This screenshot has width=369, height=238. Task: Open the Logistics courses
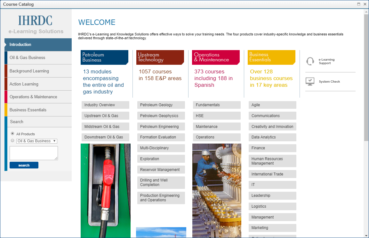pos(273,206)
